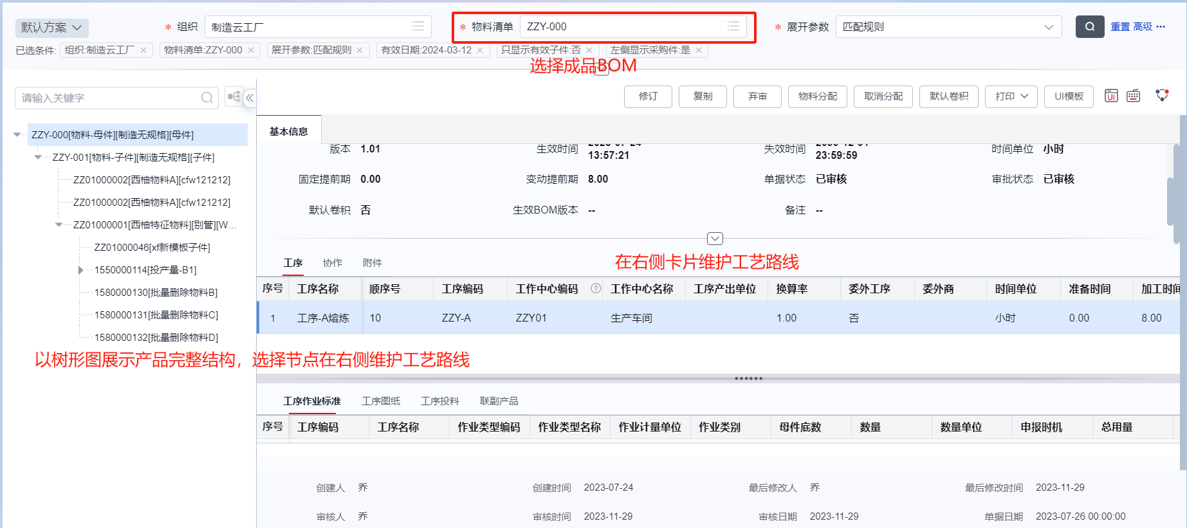Image resolution: width=1187 pixels, height=528 pixels.
Task: Click the keyboard shortcut icon in the toolbar
Action: coord(1133,96)
